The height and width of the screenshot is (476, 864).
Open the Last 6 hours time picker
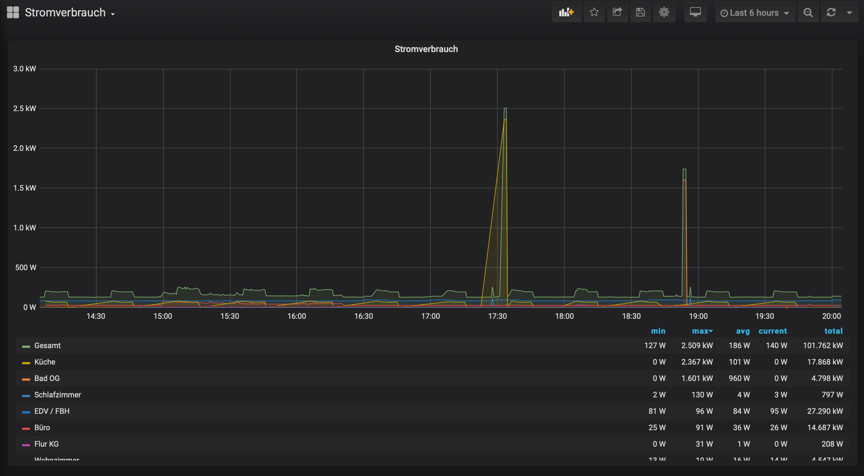[x=754, y=13]
